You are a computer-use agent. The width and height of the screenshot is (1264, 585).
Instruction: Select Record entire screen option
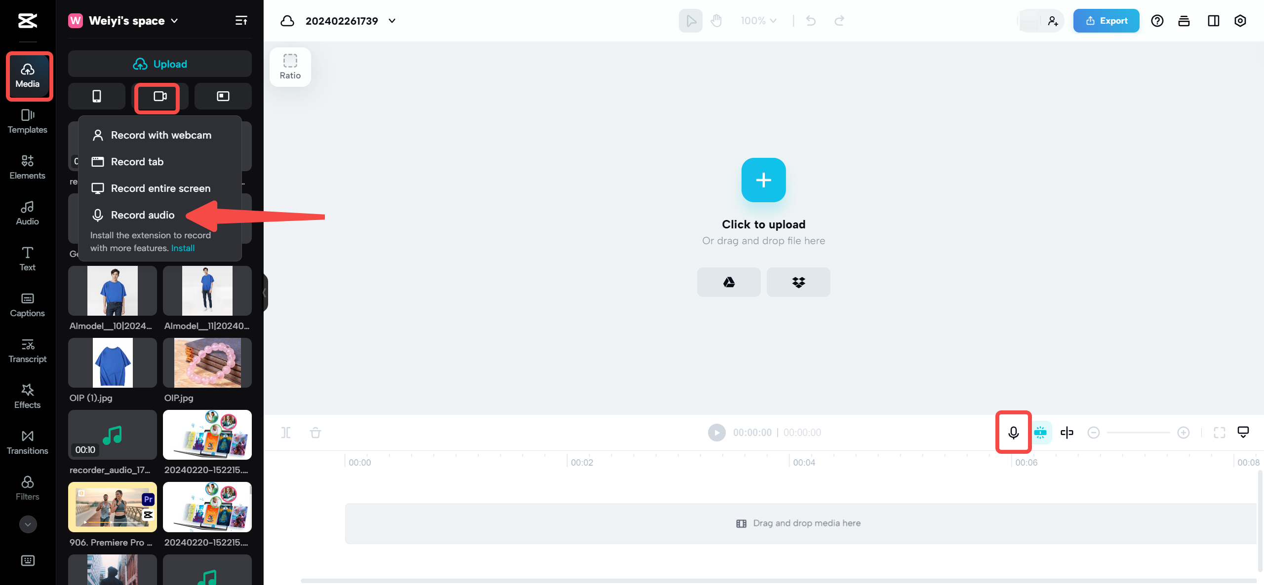[160, 188]
